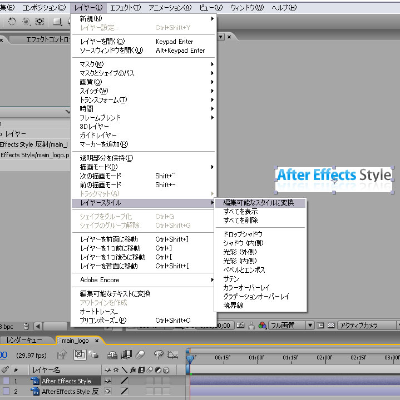Image resolution: width=400 pixels, height=400 pixels.
Task: Toggle ガイドレイヤー in the Layer menu
Action: (144, 136)
